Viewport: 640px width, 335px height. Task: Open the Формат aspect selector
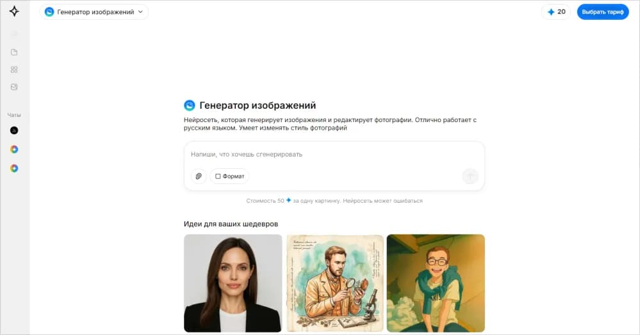pyautogui.click(x=229, y=176)
